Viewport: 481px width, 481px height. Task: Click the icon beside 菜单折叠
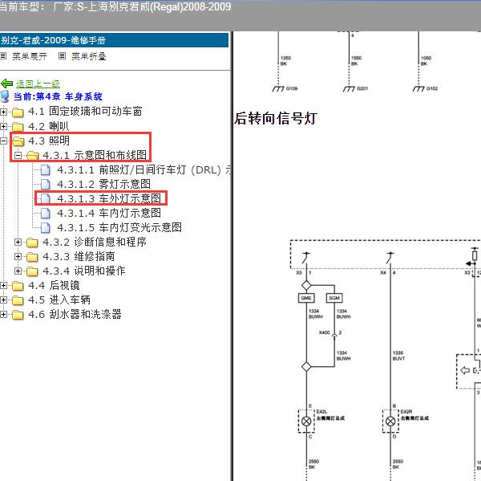62,56
